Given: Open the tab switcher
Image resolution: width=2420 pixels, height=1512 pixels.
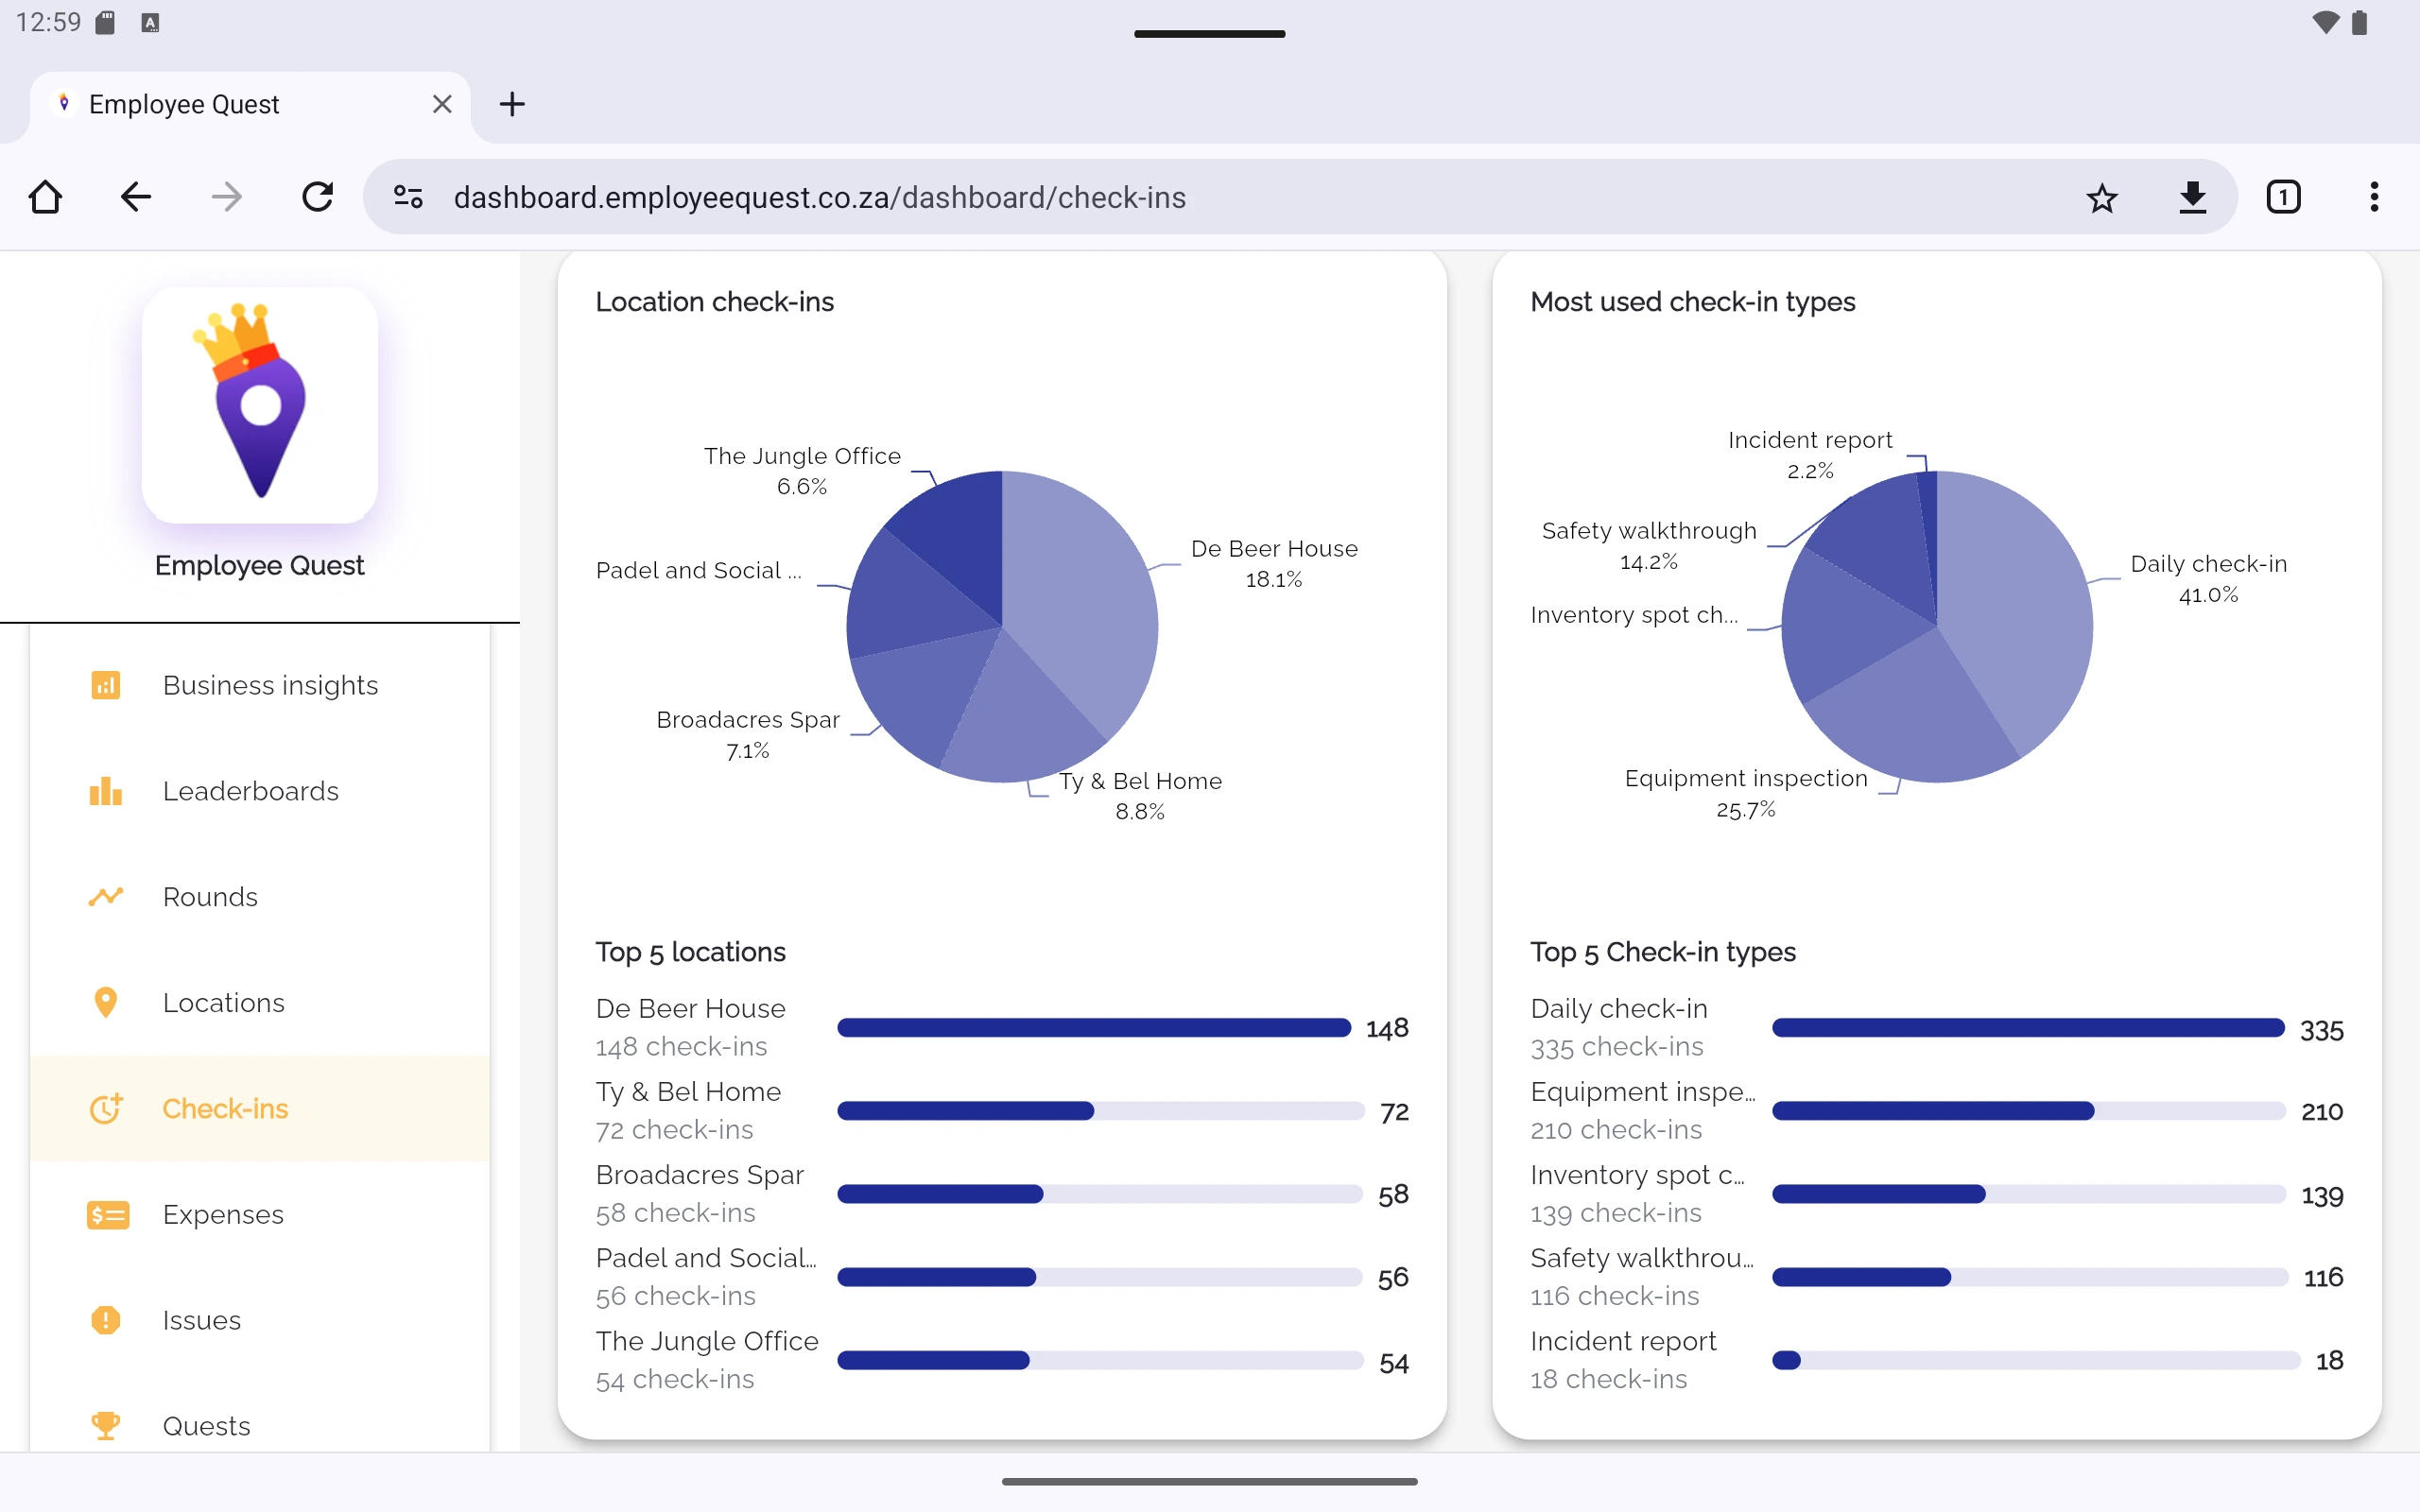Looking at the screenshot, I should [x=2284, y=197].
